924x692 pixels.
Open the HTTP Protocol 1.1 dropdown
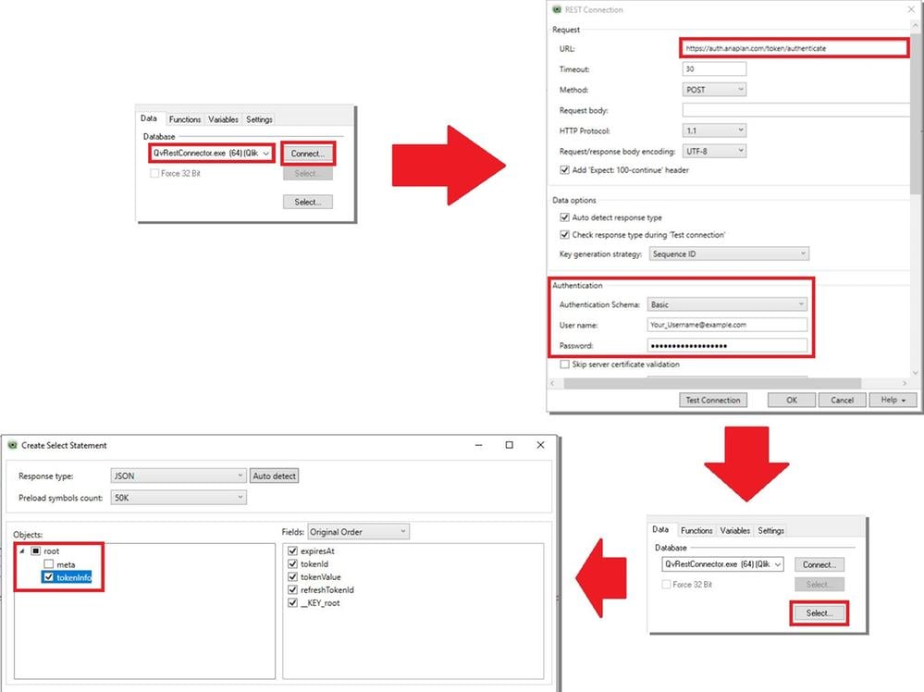(714, 130)
